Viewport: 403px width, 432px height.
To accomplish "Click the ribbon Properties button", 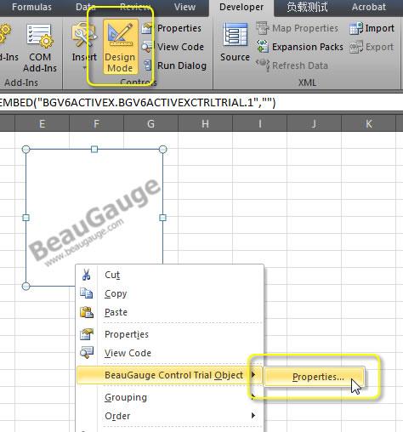I will click(172, 28).
